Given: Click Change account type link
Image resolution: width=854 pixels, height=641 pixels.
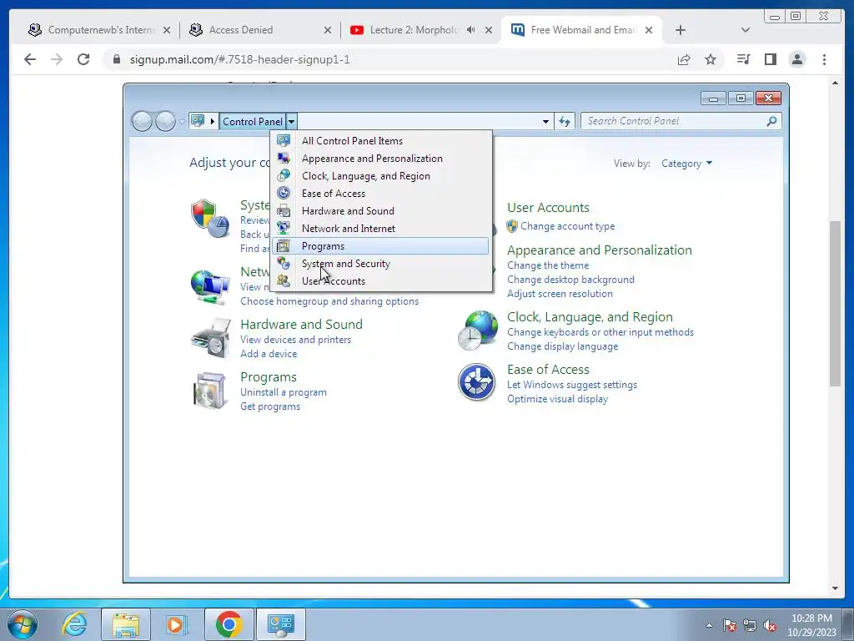Looking at the screenshot, I should [567, 226].
